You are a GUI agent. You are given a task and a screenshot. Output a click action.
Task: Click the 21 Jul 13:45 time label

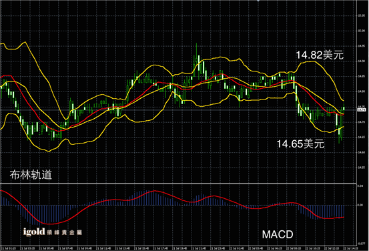point(122,248)
